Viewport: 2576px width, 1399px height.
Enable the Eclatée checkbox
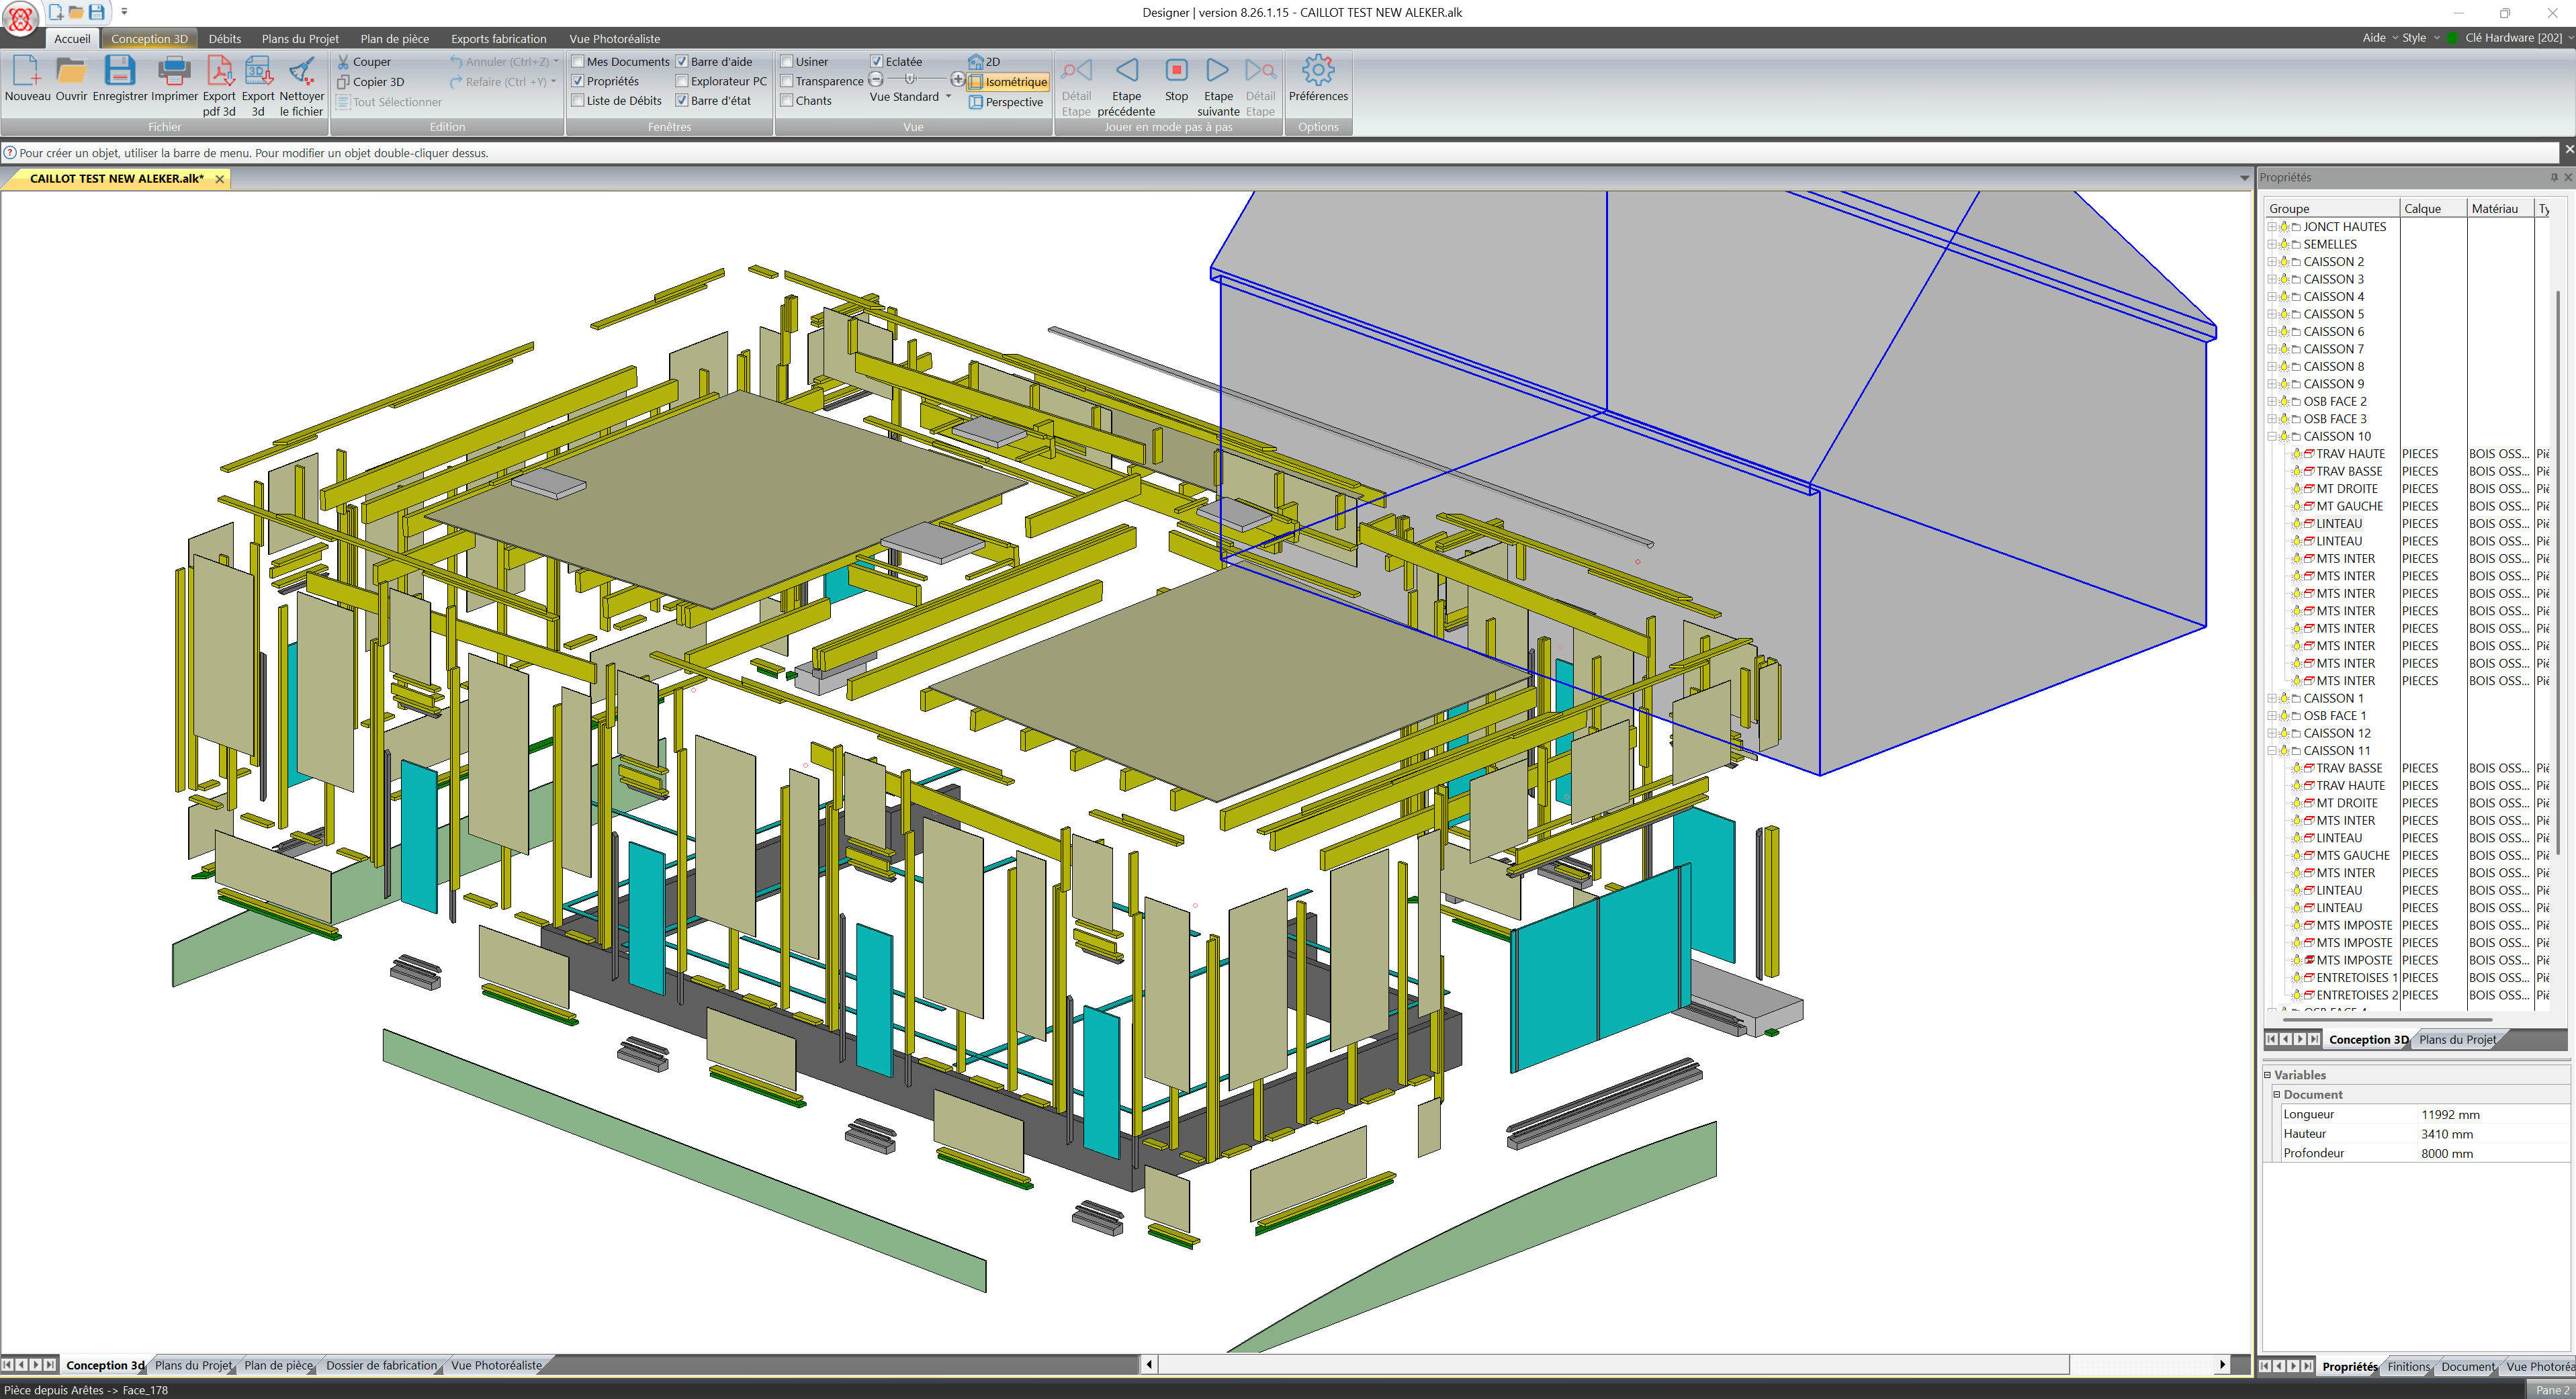pos(876,60)
